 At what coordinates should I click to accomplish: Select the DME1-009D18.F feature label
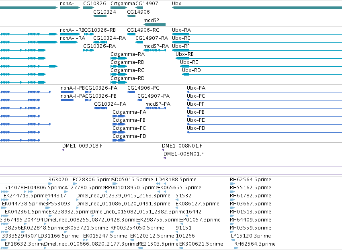point(82,146)
